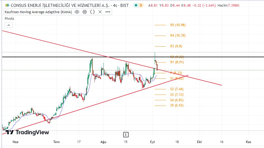Click the close price K8.48 value
264x148 pixels.
(186, 6)
